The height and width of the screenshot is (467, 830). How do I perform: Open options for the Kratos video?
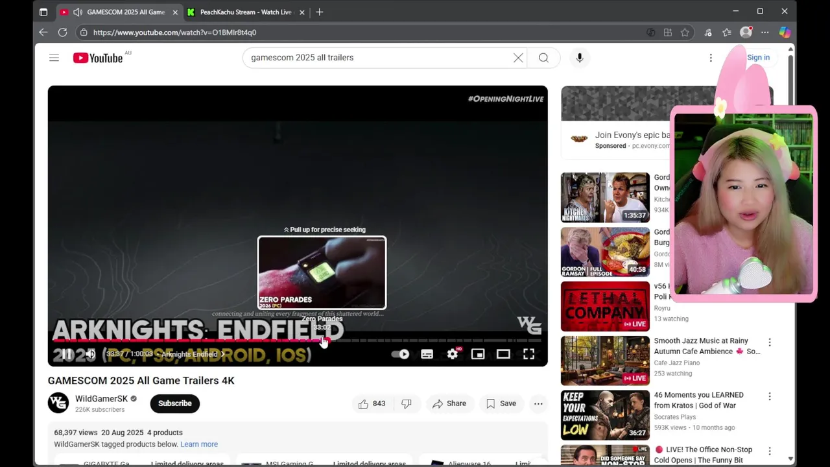pyautogui.click(x=770, y=396)
